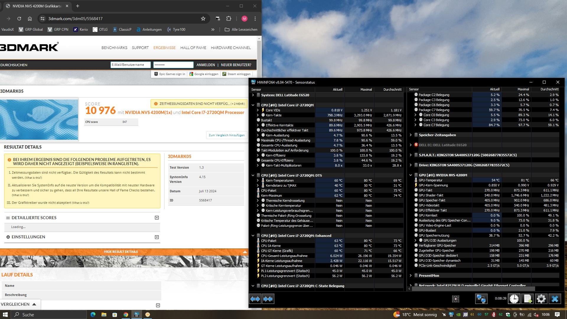Click Steam einloggen button
Screen dimensions: 567x319
coord(236,74)
